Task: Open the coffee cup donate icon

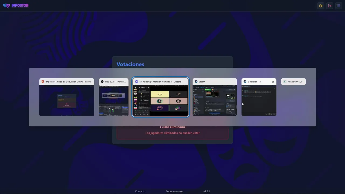Action: (320, 6)
